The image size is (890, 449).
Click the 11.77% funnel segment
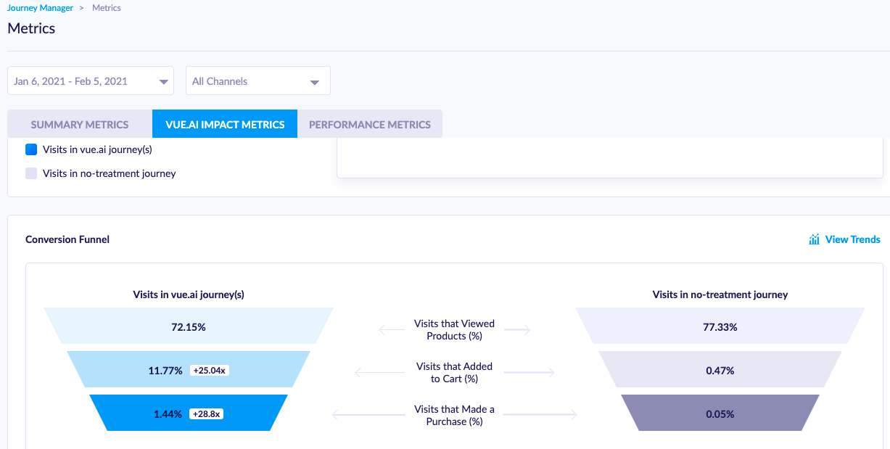pyautogui.click(x=189, y=370)
